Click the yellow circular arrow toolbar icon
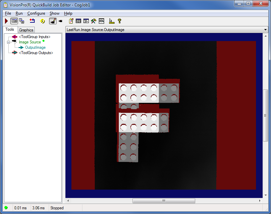This screenshot has width=271, height=214. (x=42, y=21)
